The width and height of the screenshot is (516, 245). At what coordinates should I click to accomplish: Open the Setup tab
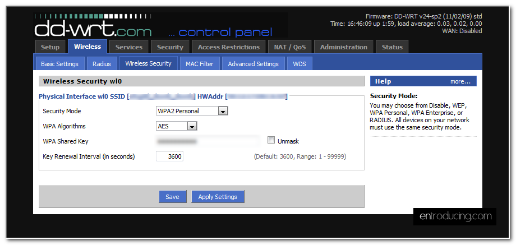pyautogui.click(x=50, y=47)
